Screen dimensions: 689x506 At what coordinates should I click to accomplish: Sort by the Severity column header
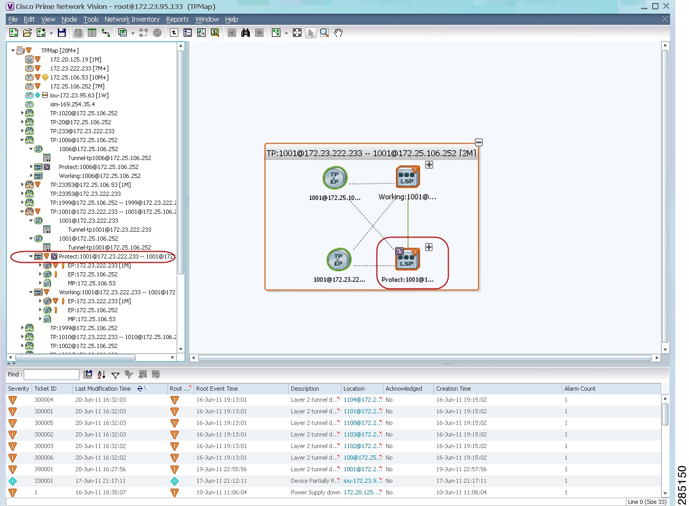tap(18, 389)
